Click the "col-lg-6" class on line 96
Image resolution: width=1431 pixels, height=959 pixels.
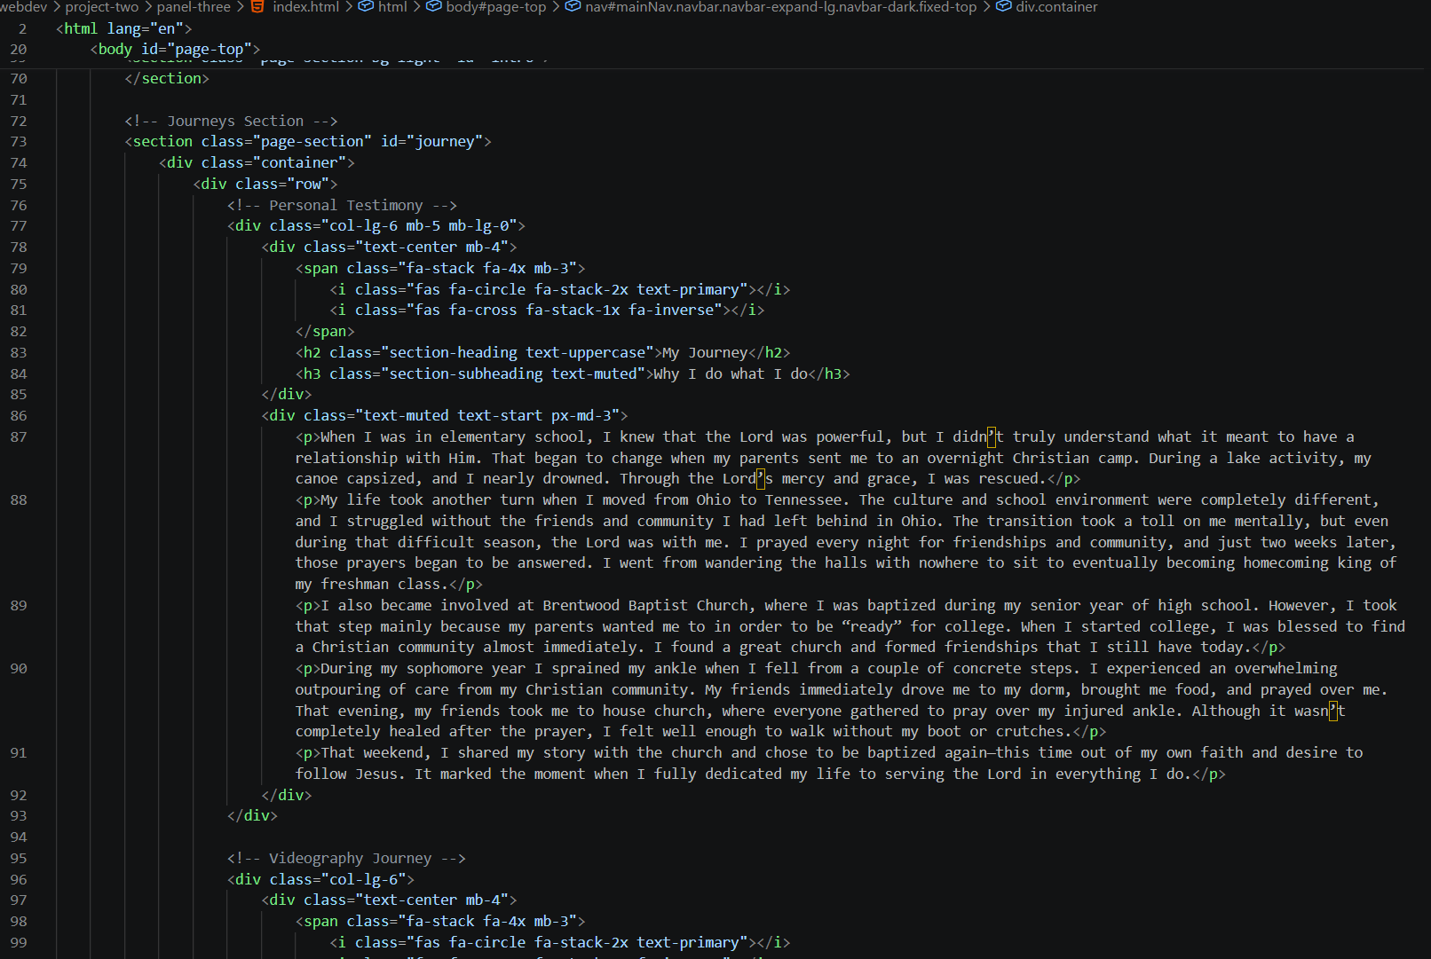click(368, 880)
